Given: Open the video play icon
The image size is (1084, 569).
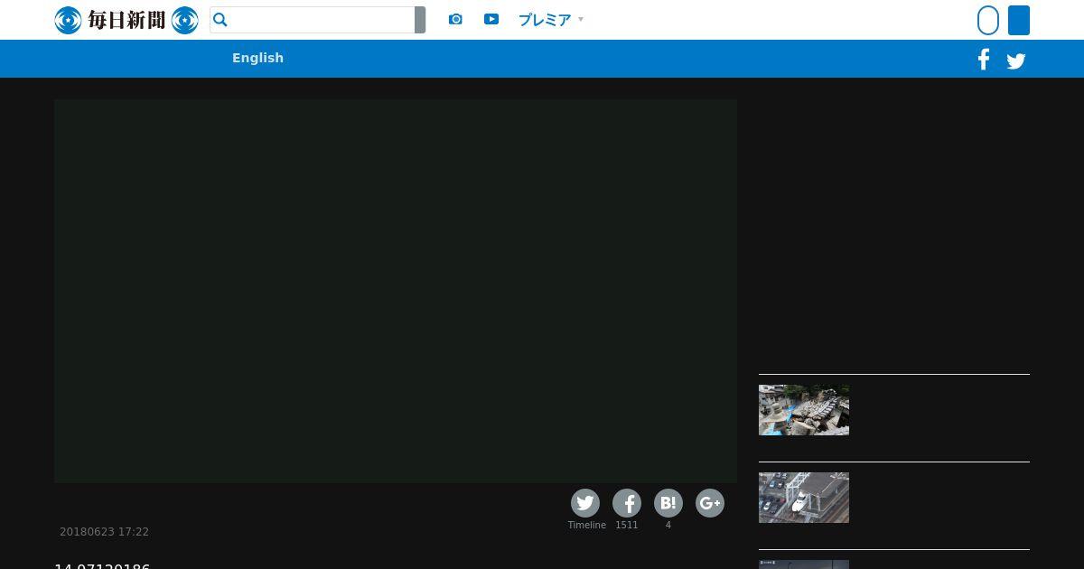Looking at the screenshot, I should click(491, 19).
